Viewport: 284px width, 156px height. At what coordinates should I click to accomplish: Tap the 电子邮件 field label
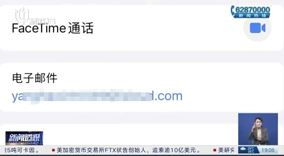pos(35,78)
